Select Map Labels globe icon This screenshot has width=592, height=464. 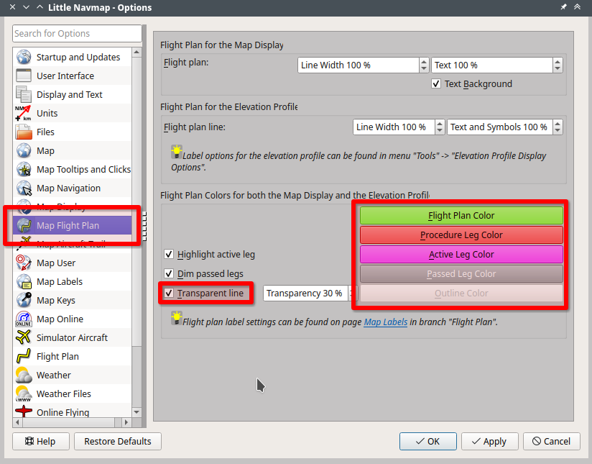(x=24, y=282)
